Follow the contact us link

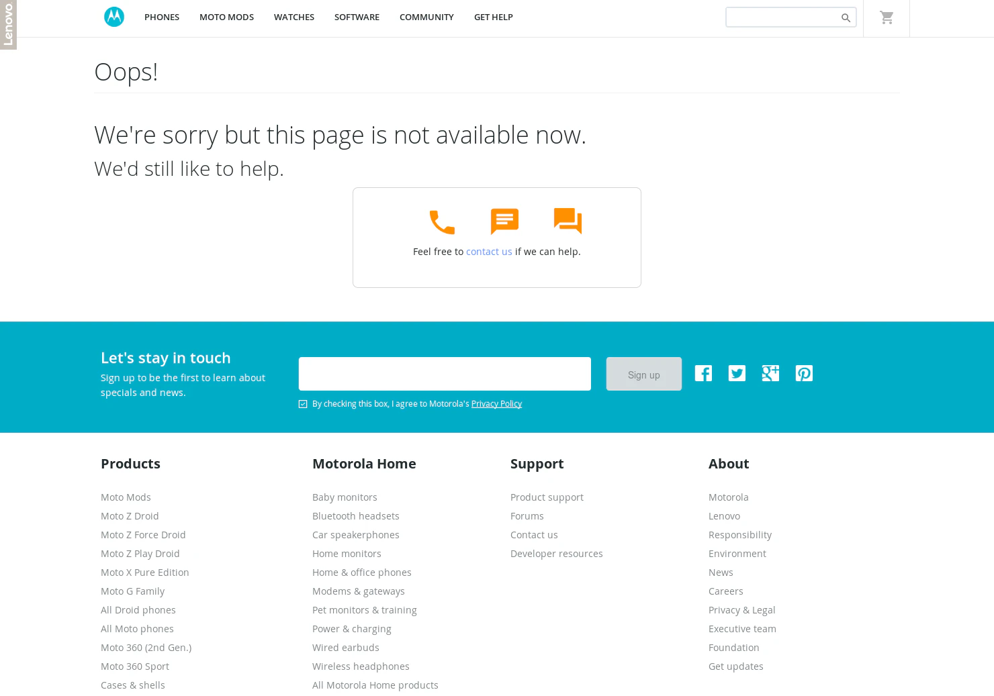point(489,252)
